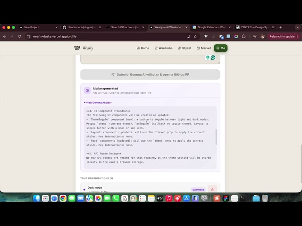Open App Store from the dock
This screenshot has height=226, width=302.
pyautogui.click(x=186, y=198)
